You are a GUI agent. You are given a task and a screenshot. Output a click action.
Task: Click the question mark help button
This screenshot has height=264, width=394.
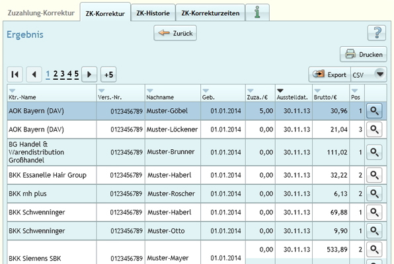[377, 33]
